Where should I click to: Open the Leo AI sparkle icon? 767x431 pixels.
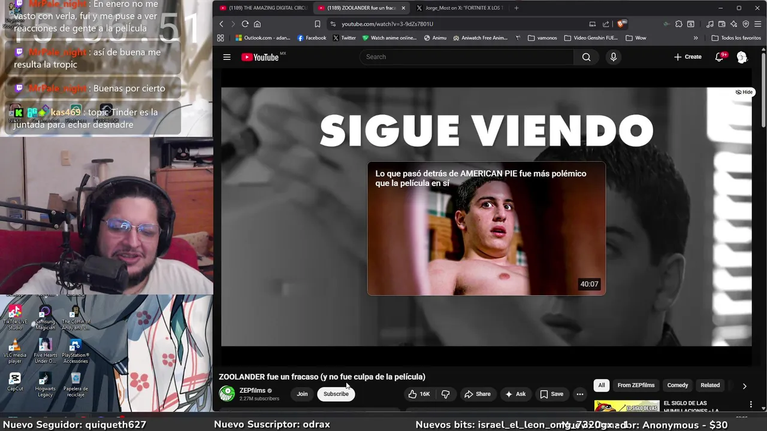pos(733,24)
